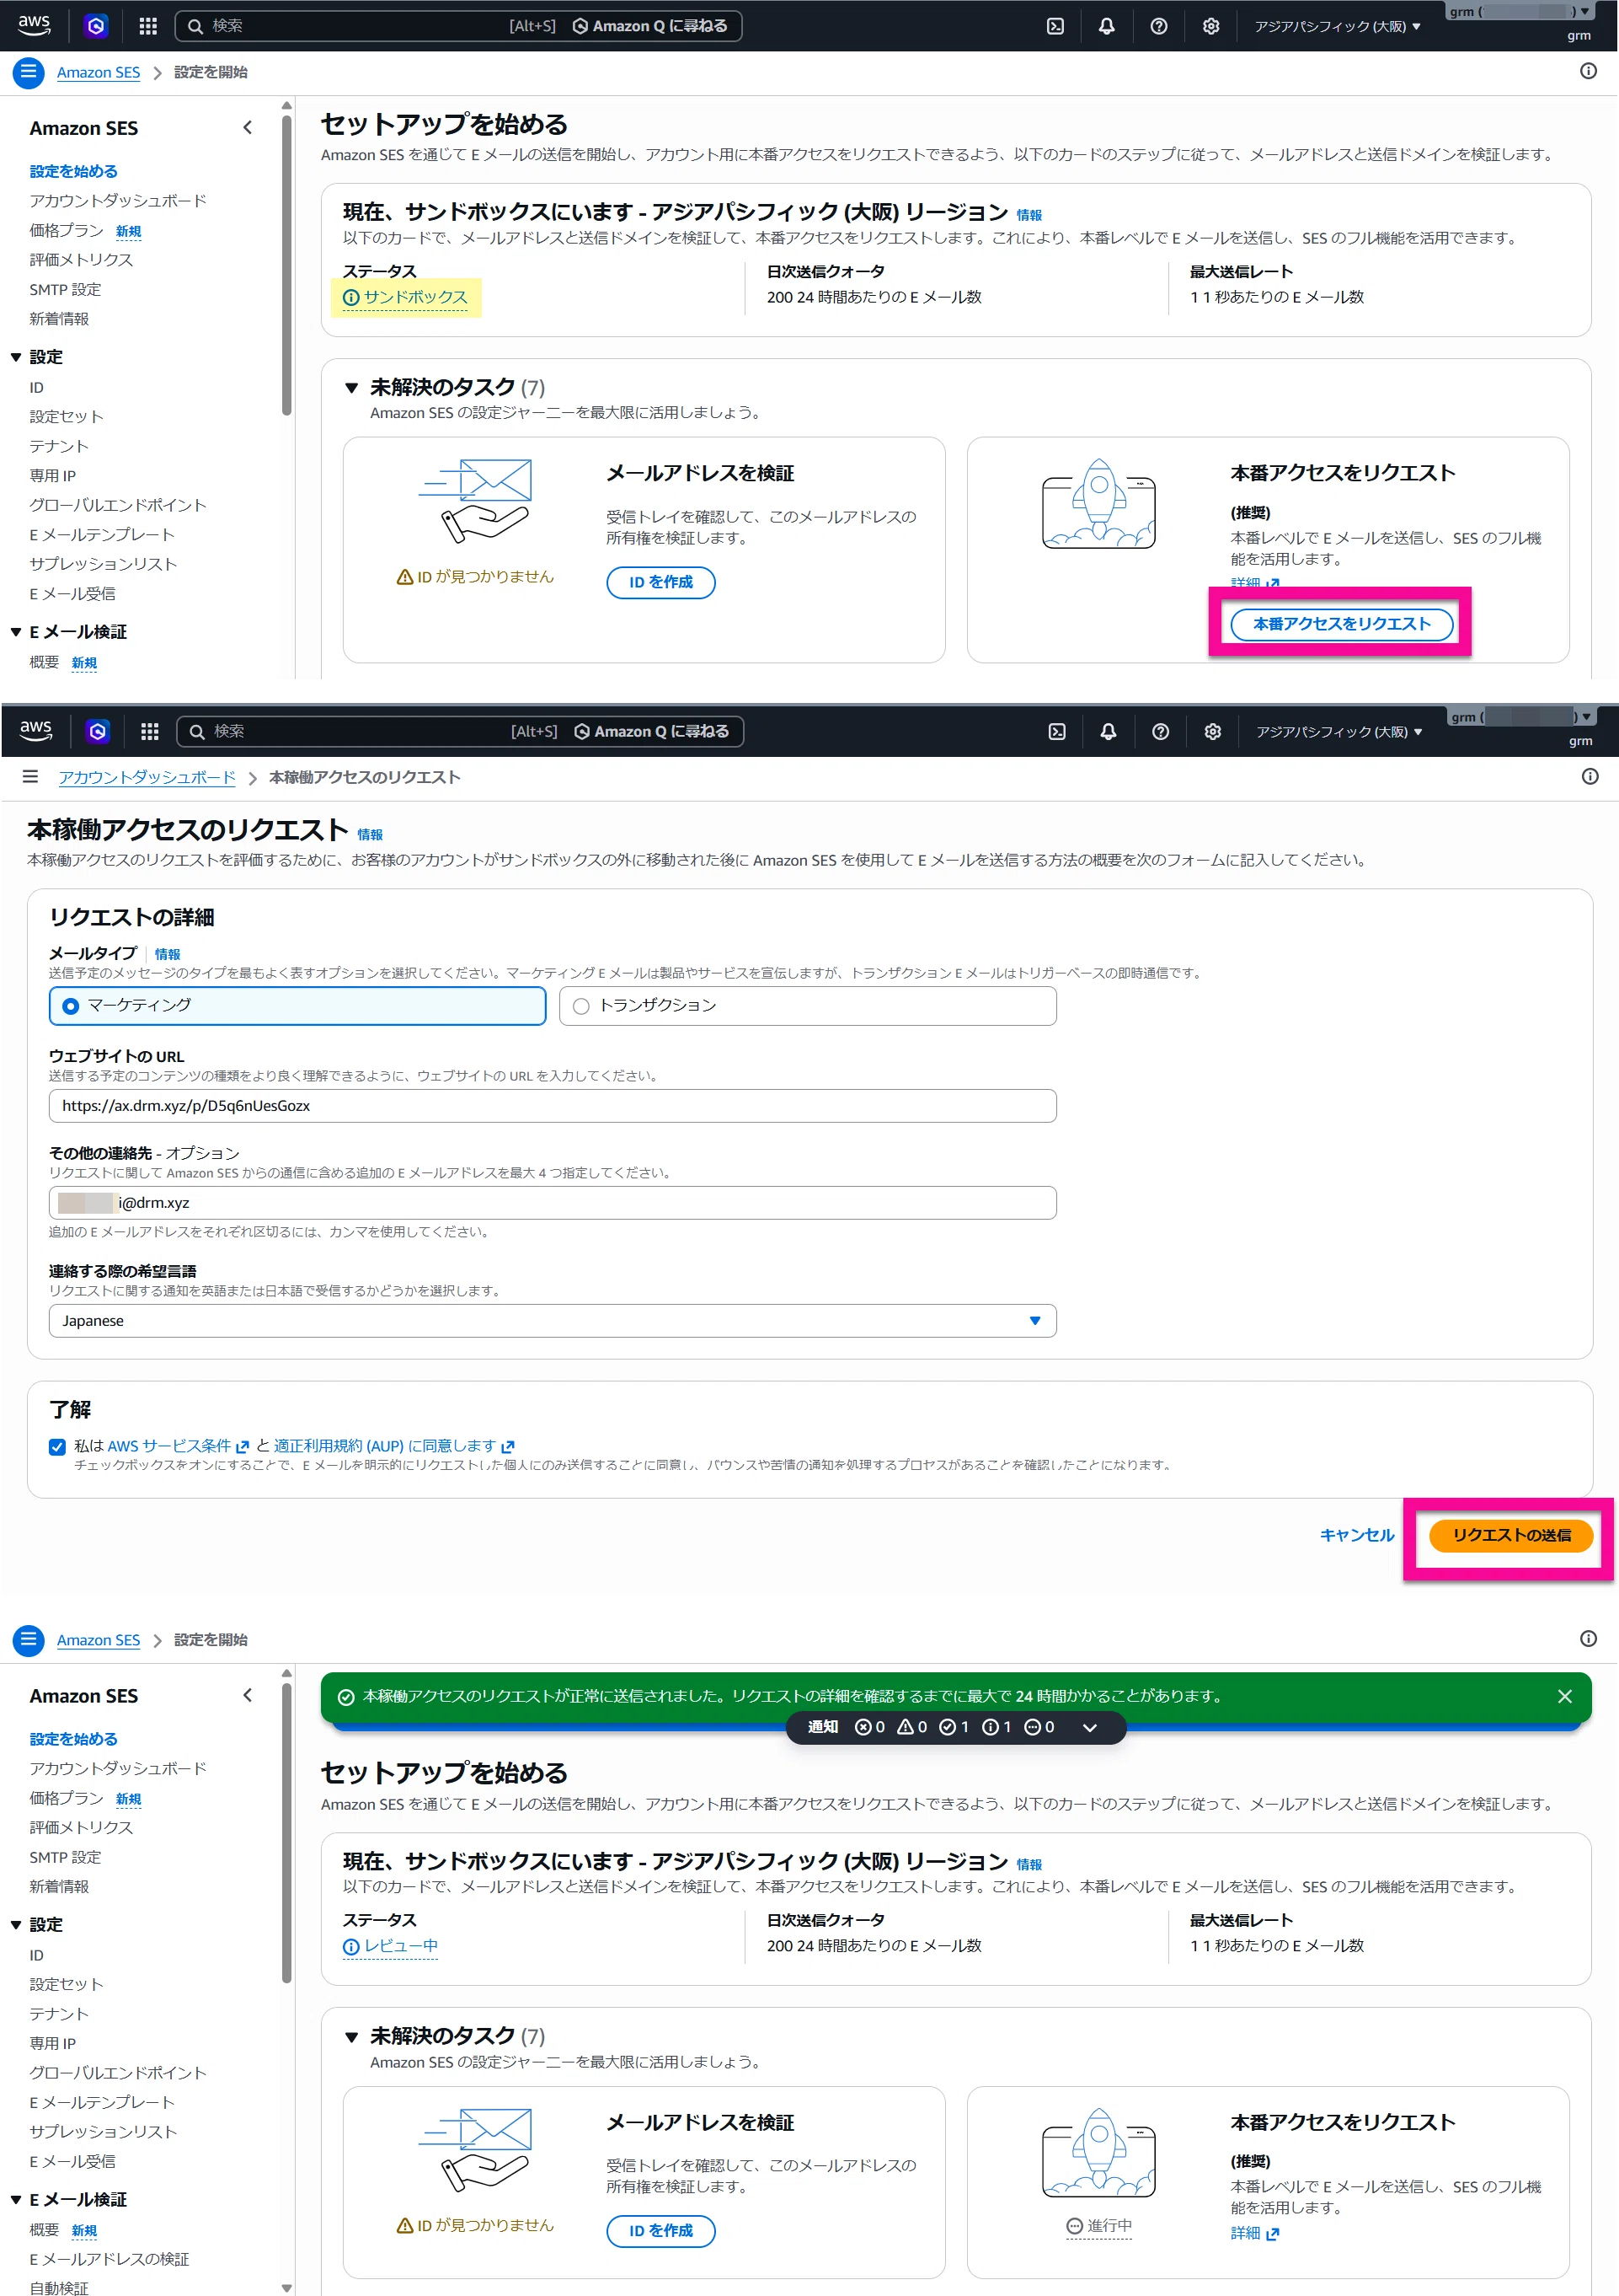The width and height of the screenshot is (1619, 2296).
Task: Open the plain hamburger menu beside アカウントダッシュボード breadcrumb
Action: (30, 776)
